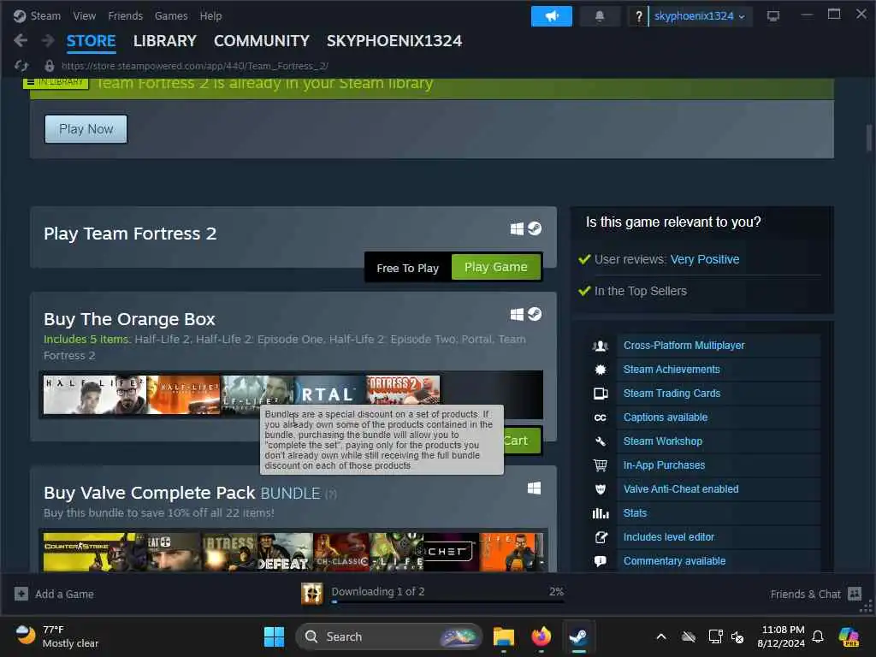Open Firefox from taskbar
The image size is (876, 657).
coord(541,636)
